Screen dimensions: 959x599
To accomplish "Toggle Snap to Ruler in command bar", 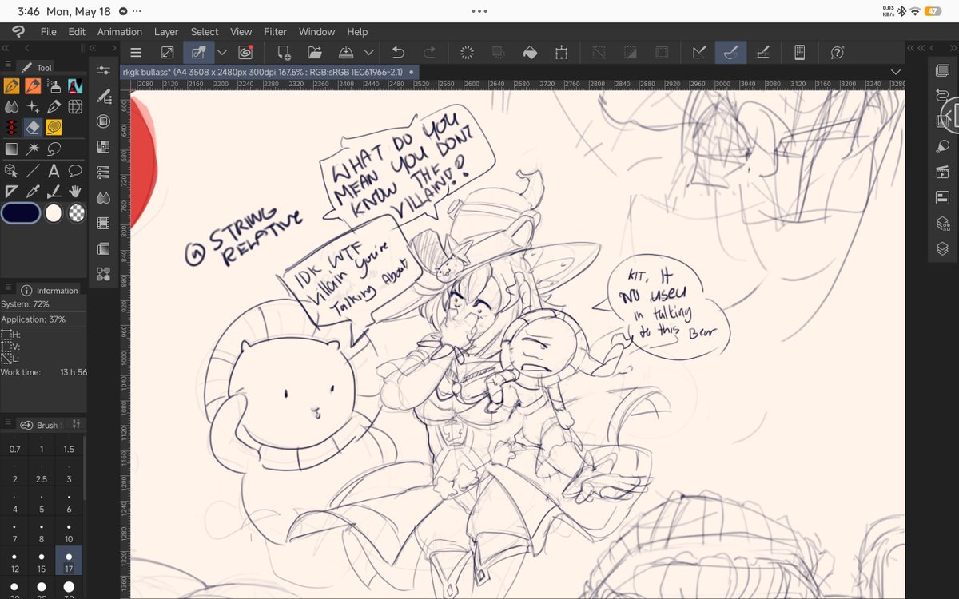I will click(699, 53).
